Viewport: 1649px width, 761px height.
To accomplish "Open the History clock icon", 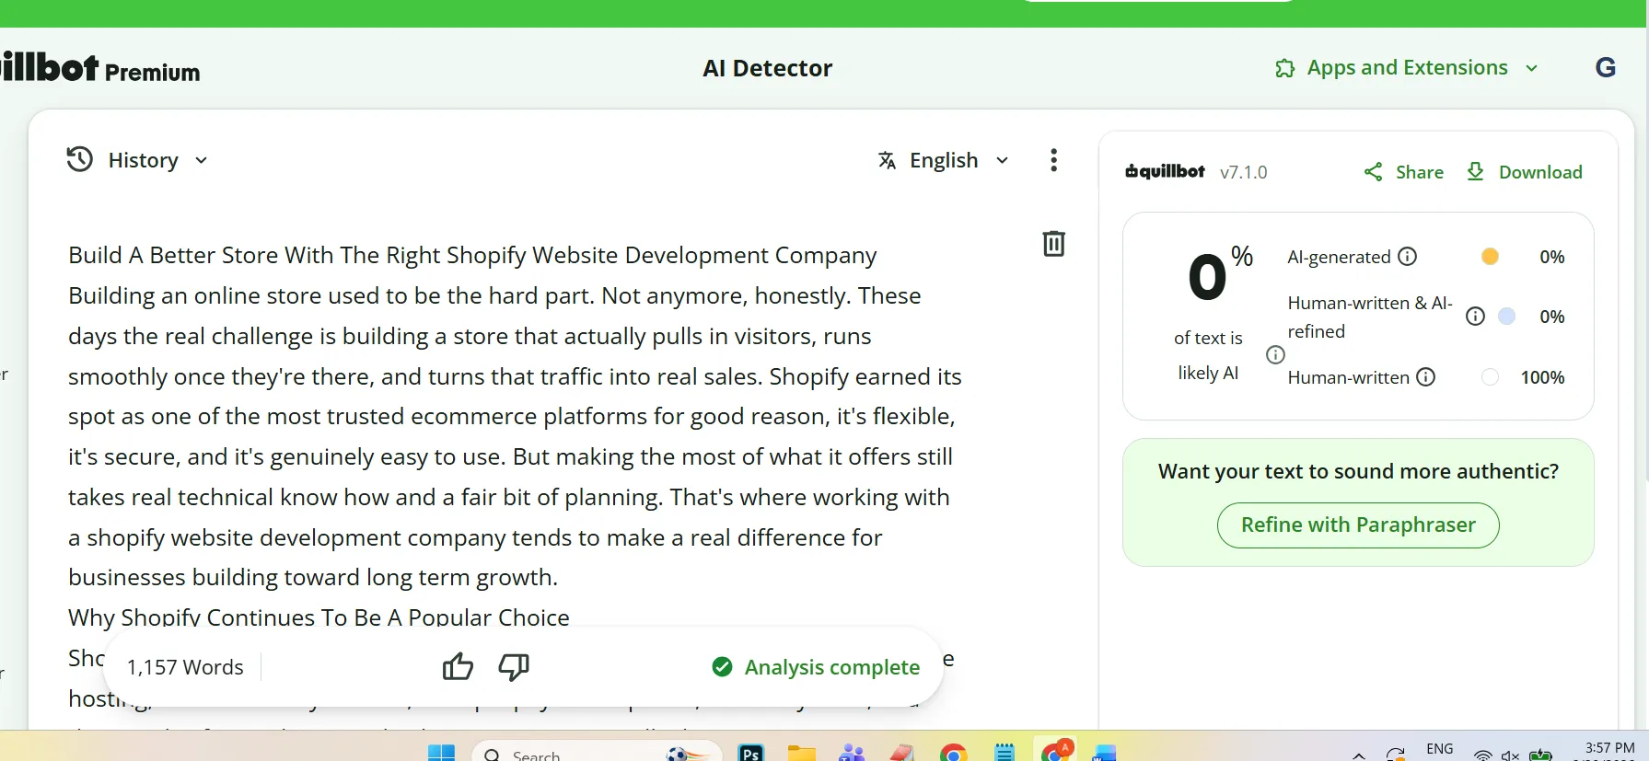I will 80,159.
